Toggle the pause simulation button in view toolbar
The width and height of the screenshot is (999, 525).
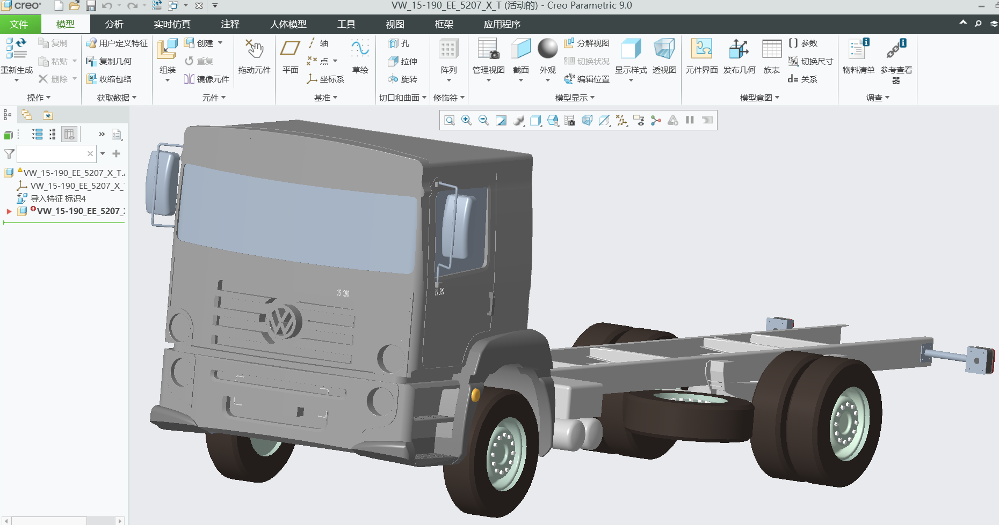tap(690, 120)
